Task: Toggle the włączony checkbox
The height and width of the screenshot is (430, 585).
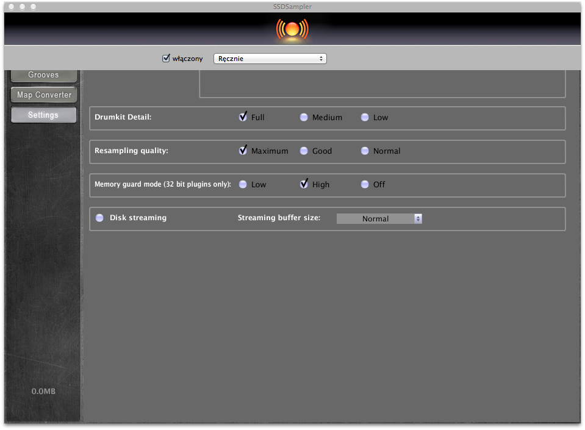Action: point(166,58)
